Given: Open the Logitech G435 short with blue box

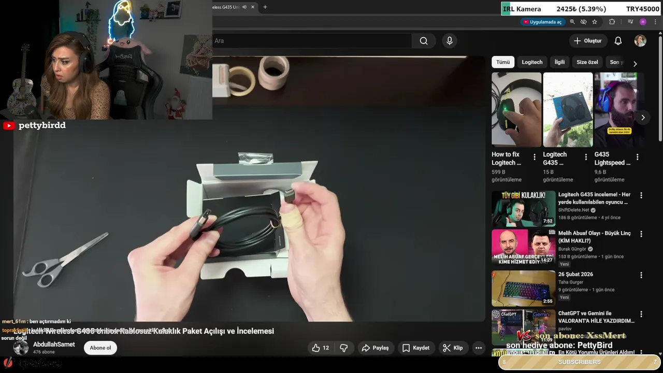Looking at the screenshot, I should click(568, 109).
